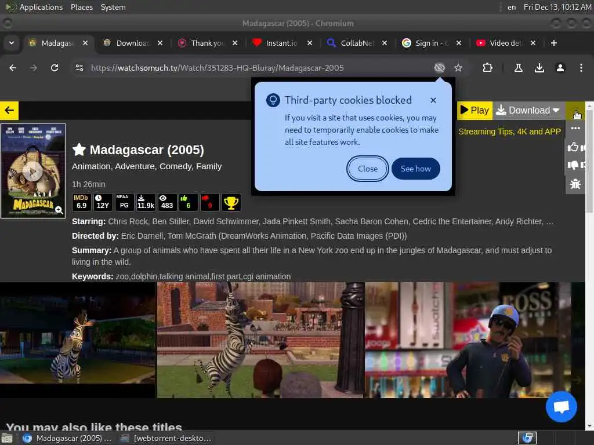Open site information icon in address bar
The height and width of the screenshot is (445, 594).
tap(79, 68)
